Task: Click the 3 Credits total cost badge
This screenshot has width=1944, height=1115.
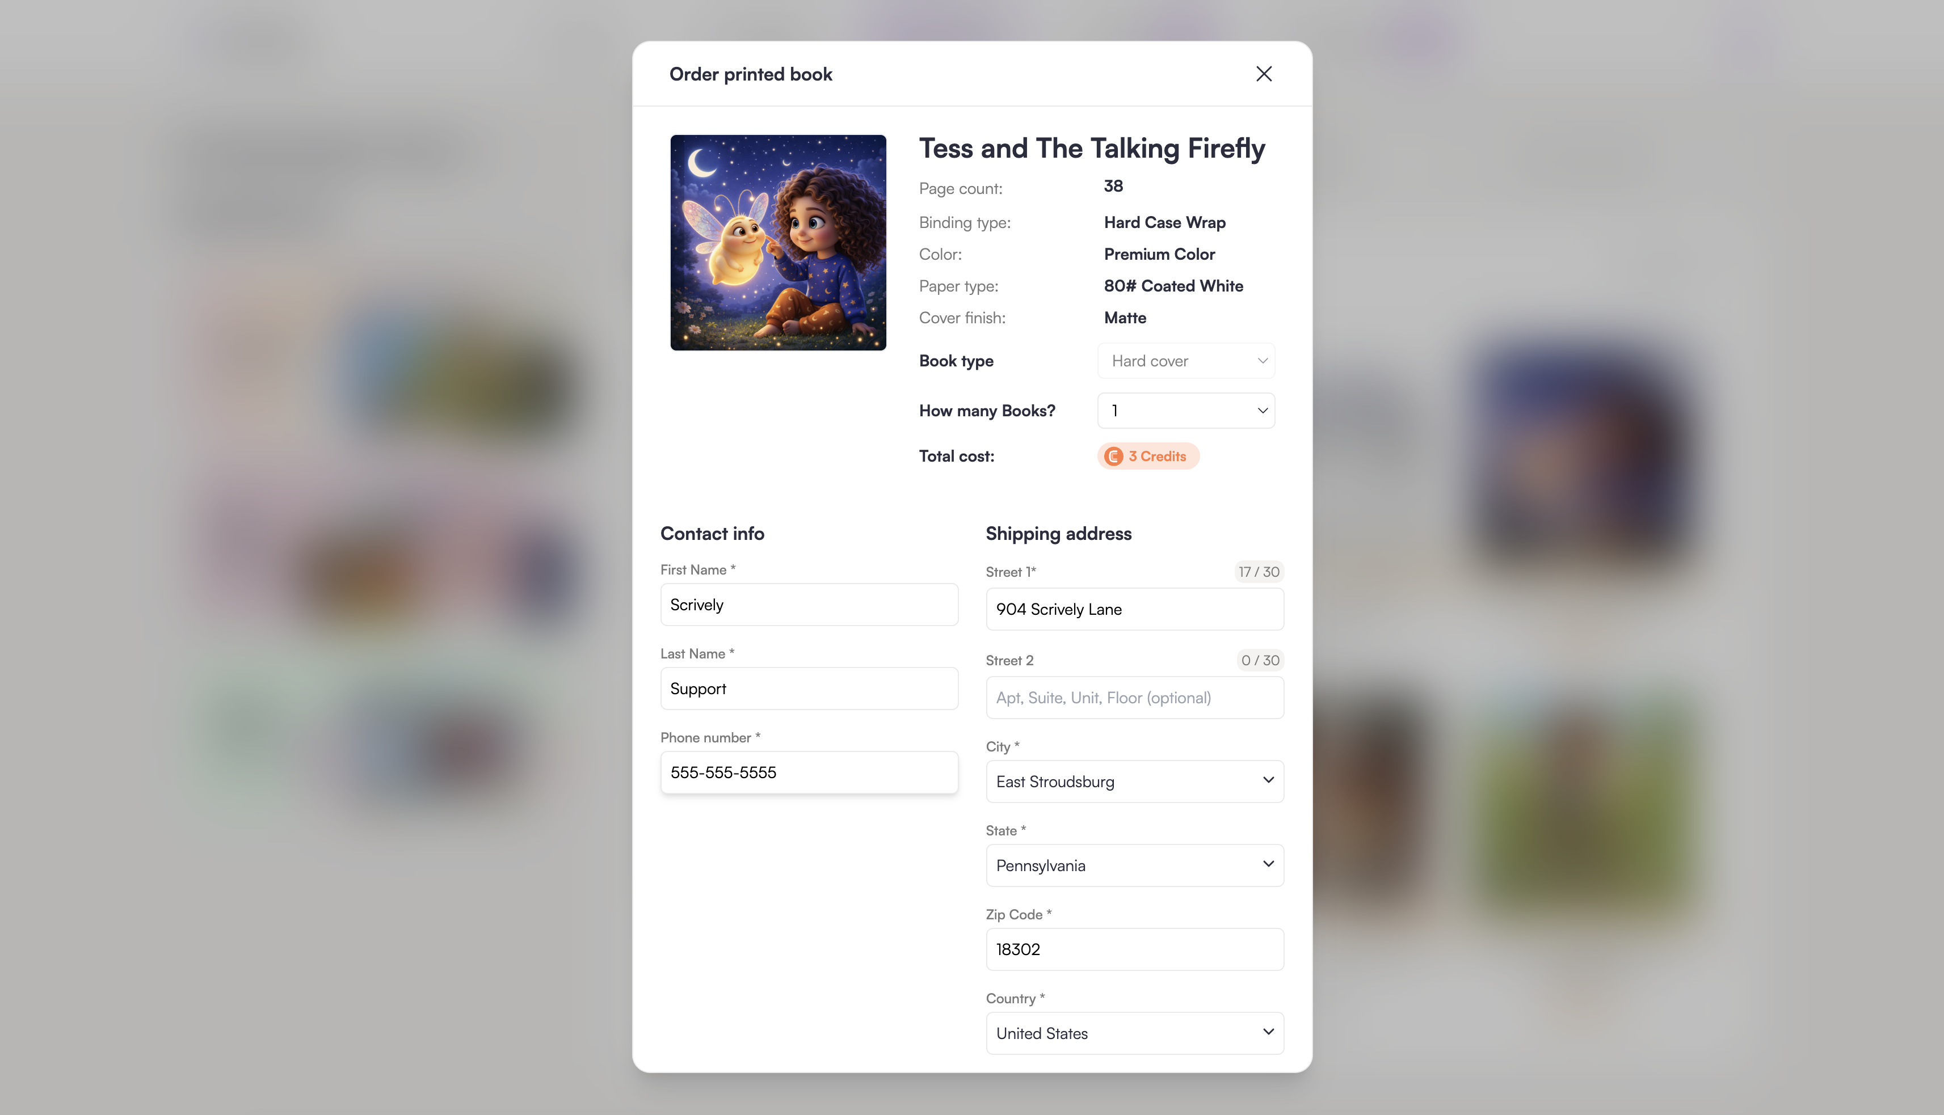Action: click(1148, 457)
